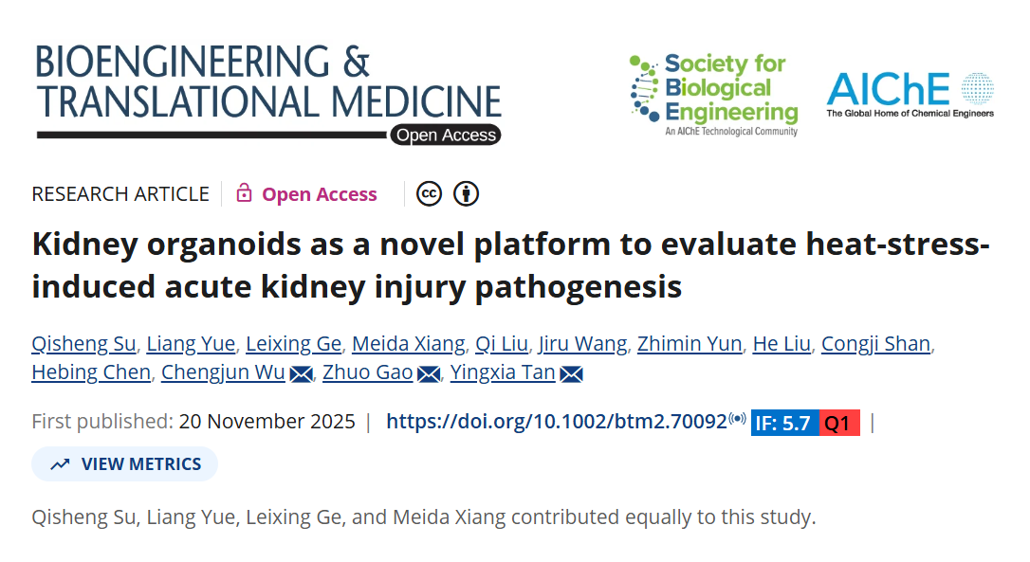Viewport: 1030px width, 562px height.
Task: Click envelope icon next to Chengjun Wu
Action: [x=301, y=373]
